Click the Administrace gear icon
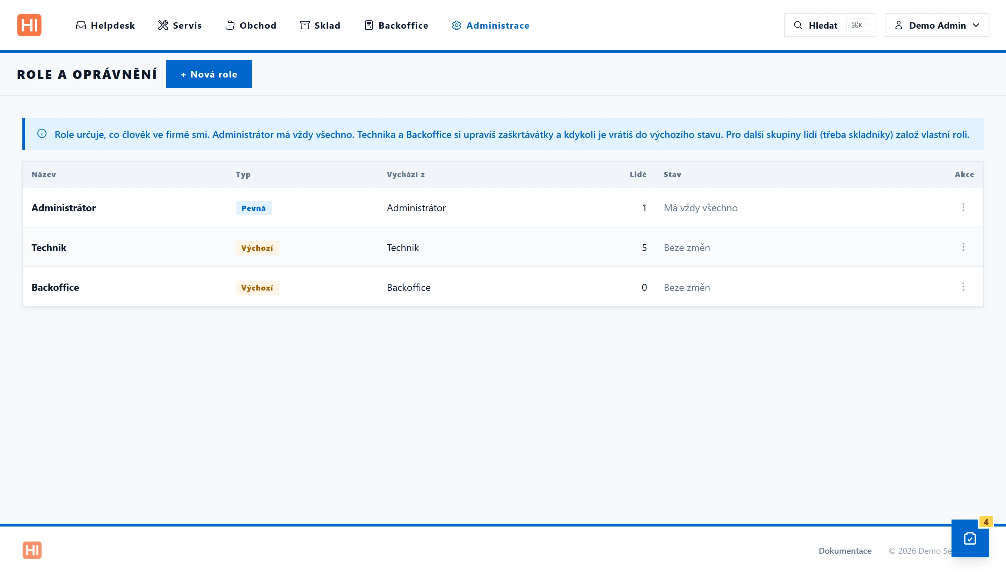 456,25
